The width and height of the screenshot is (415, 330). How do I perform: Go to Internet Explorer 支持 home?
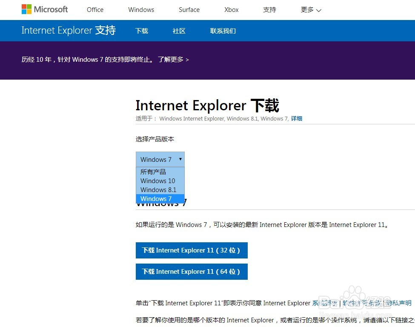(x=69, y=30)
